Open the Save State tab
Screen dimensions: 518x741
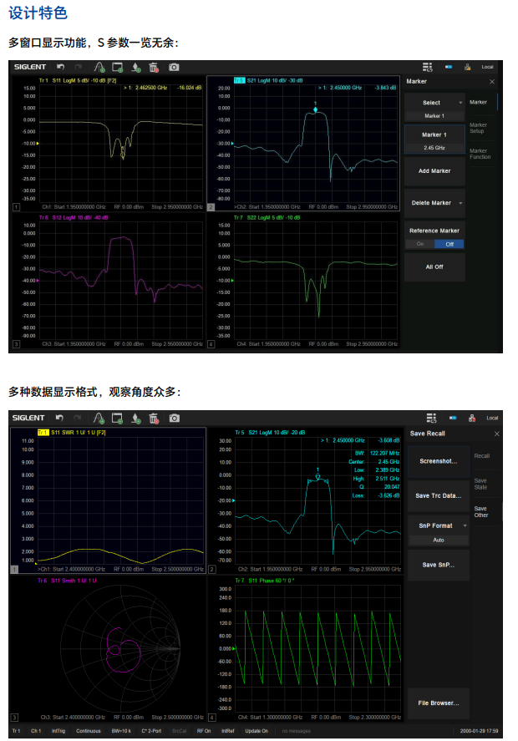pyautogui.click(x=480, y=484)
